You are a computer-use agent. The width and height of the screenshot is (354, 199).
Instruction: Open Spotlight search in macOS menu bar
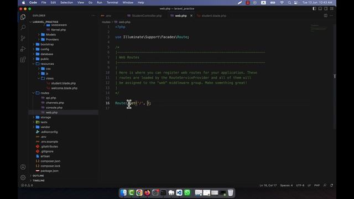point(289,3)
